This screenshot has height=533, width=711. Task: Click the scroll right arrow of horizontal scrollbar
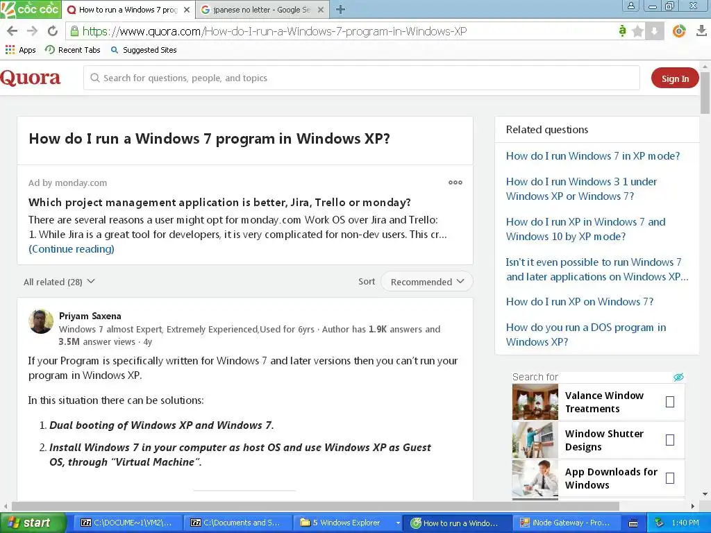693,506
